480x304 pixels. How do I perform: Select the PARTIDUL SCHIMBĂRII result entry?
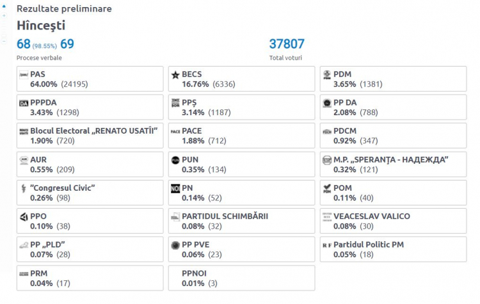[241, 221]
